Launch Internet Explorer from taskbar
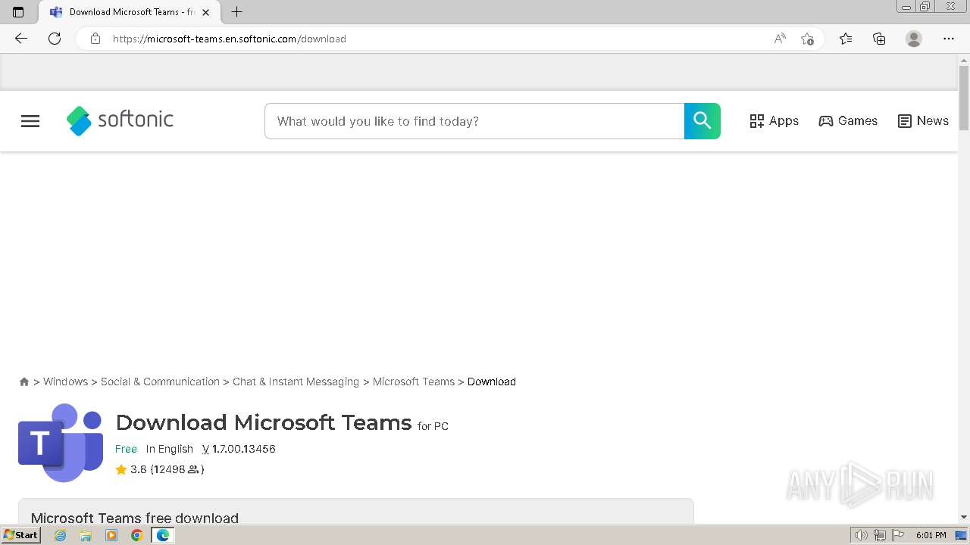Viewport: 970px width, 545px height. click(60, 535)
